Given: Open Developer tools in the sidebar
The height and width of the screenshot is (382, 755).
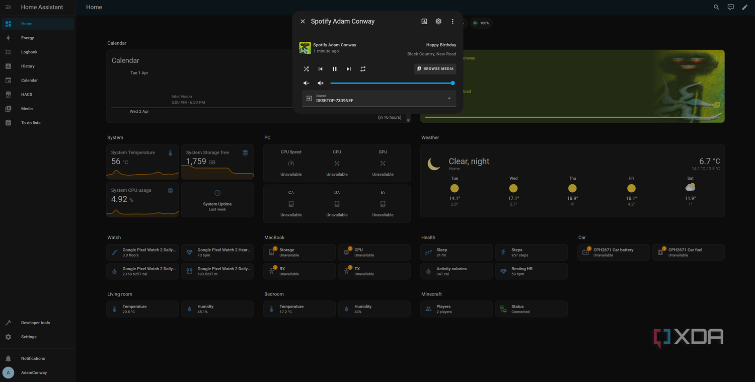Looking at the screenshot, I should click(38, 323).
